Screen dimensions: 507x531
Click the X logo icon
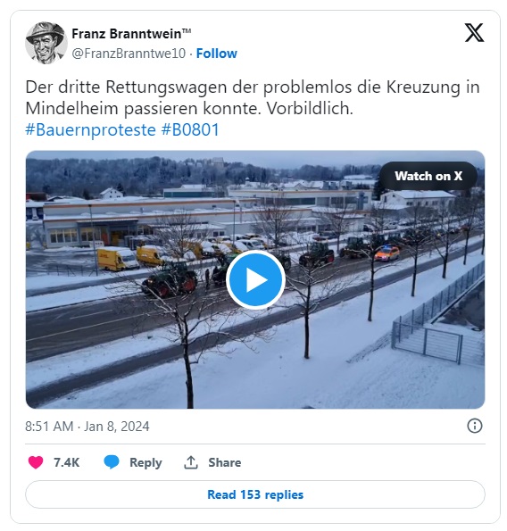pos(474,32)
